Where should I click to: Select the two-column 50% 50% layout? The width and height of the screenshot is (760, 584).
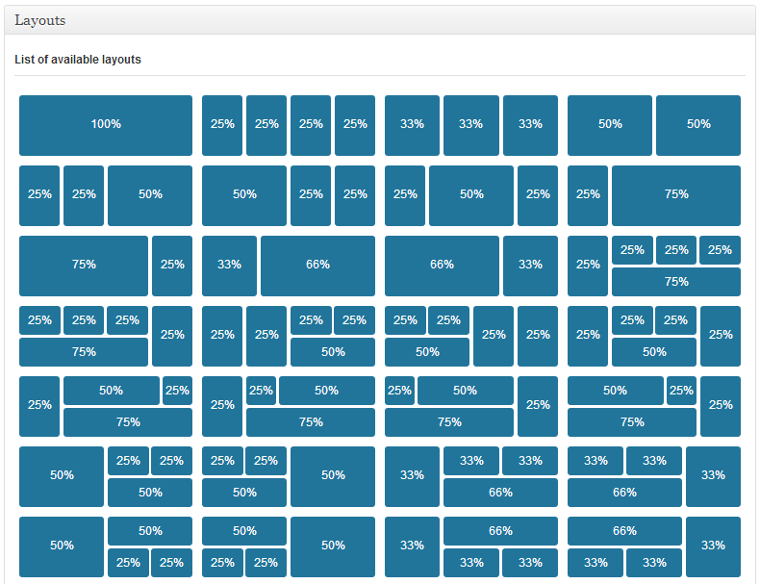tap(654, 125)
